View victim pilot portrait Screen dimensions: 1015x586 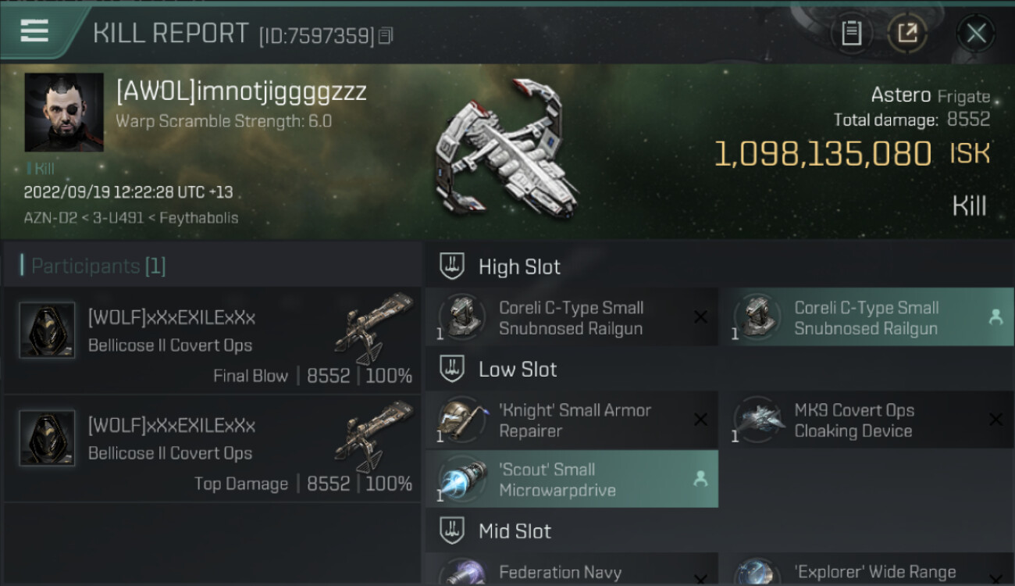pyautogui.click(x=64, y=113)
